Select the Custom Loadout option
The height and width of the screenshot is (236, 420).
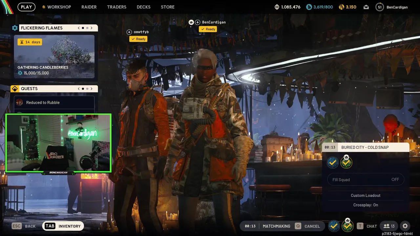pos(366,195)
